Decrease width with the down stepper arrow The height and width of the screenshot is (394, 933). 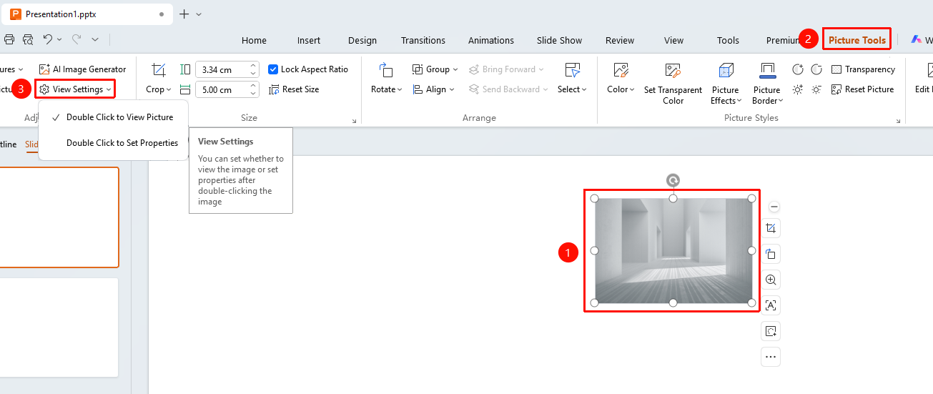click(253, 94)
